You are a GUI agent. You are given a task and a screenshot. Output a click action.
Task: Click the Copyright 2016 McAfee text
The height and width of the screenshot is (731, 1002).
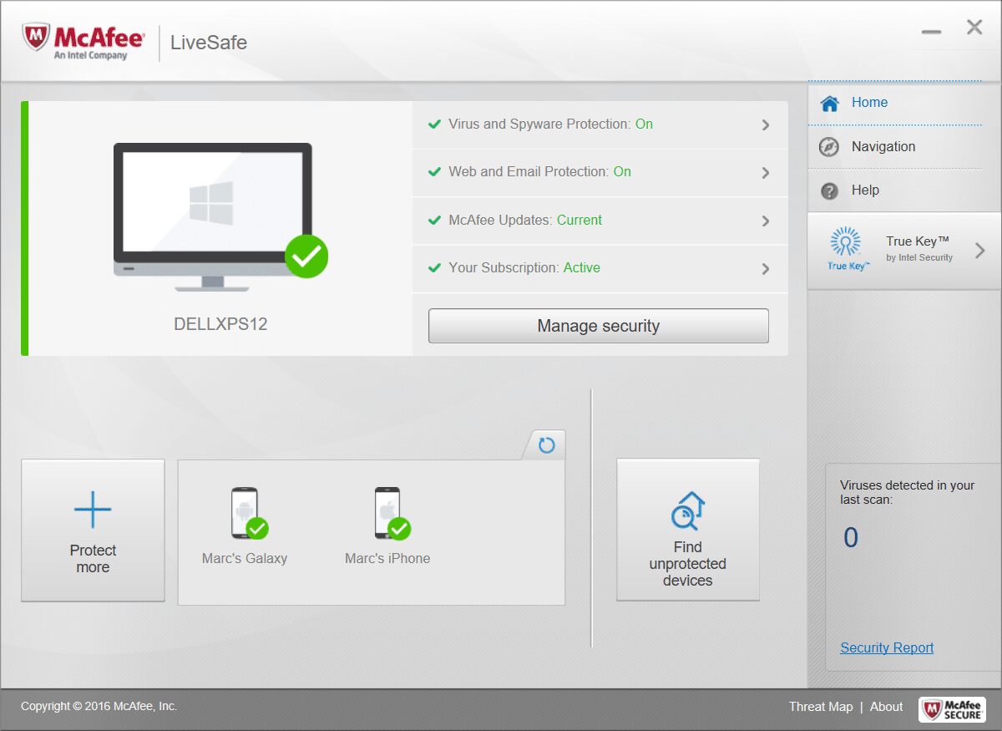[x=99, y=707]
